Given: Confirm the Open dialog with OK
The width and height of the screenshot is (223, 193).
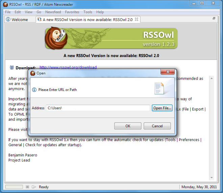Looking at the screenshot, I should tap(128, 126).
